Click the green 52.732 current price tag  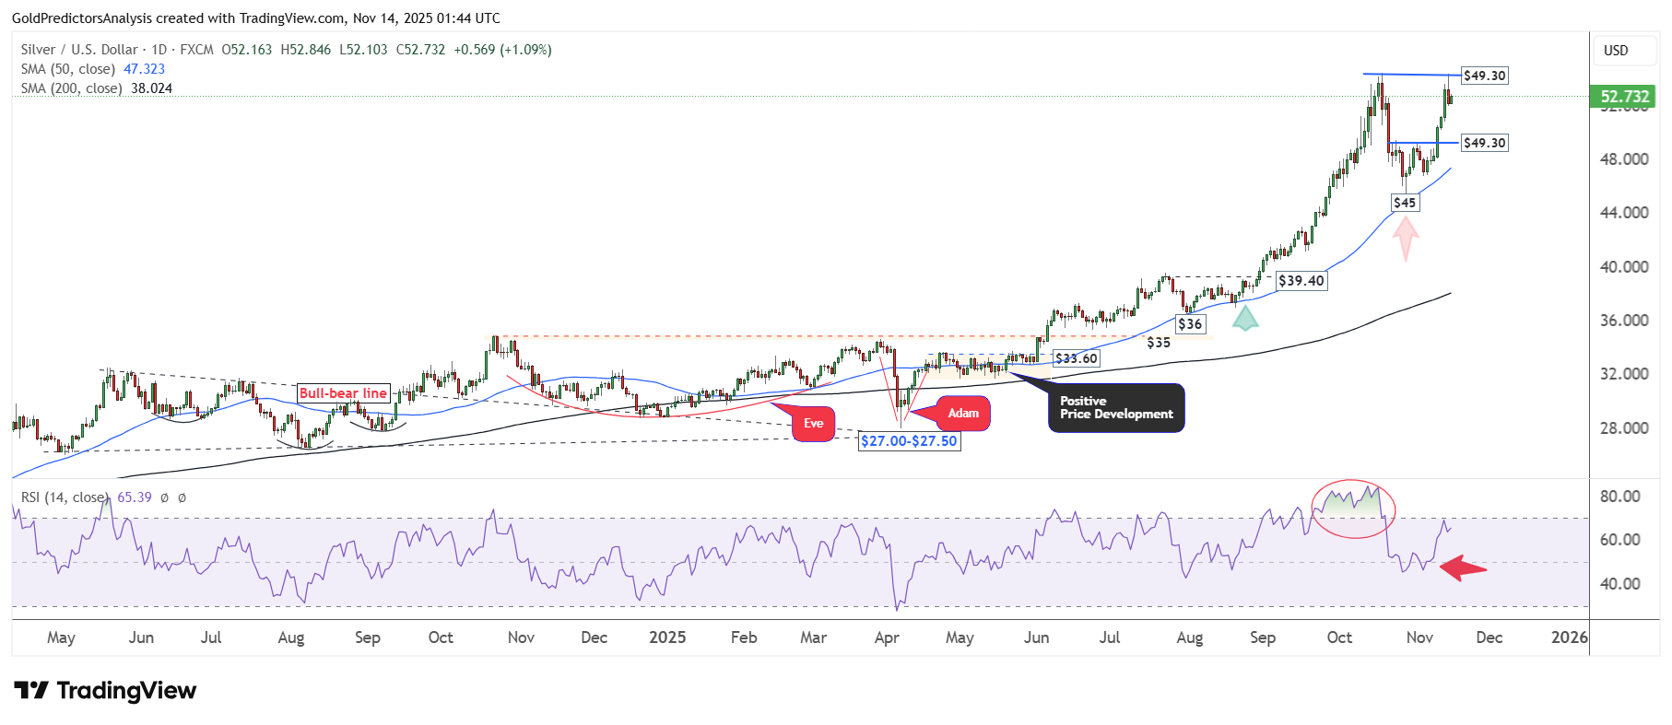tap(1623, 97)
